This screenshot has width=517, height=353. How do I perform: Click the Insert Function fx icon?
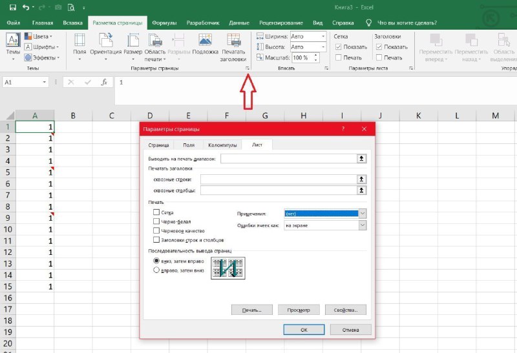pos(104,82)
